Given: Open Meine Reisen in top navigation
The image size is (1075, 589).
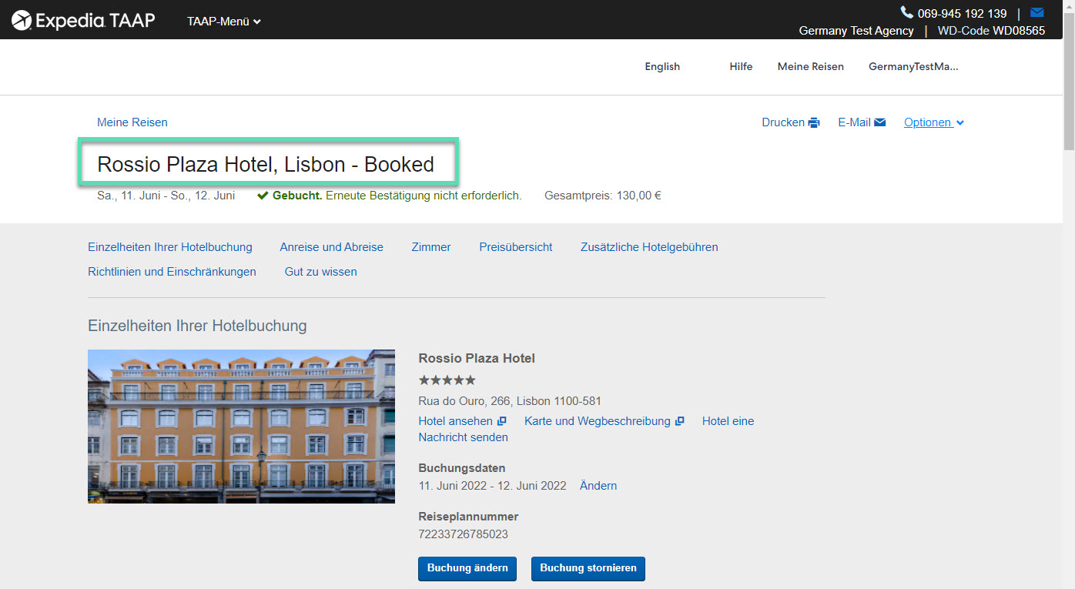Looking at the screenshot, I should point(810,66).
